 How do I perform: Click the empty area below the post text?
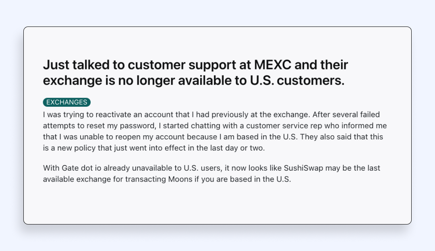click(217, 205)
